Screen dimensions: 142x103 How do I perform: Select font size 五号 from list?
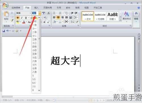(34, 54)
